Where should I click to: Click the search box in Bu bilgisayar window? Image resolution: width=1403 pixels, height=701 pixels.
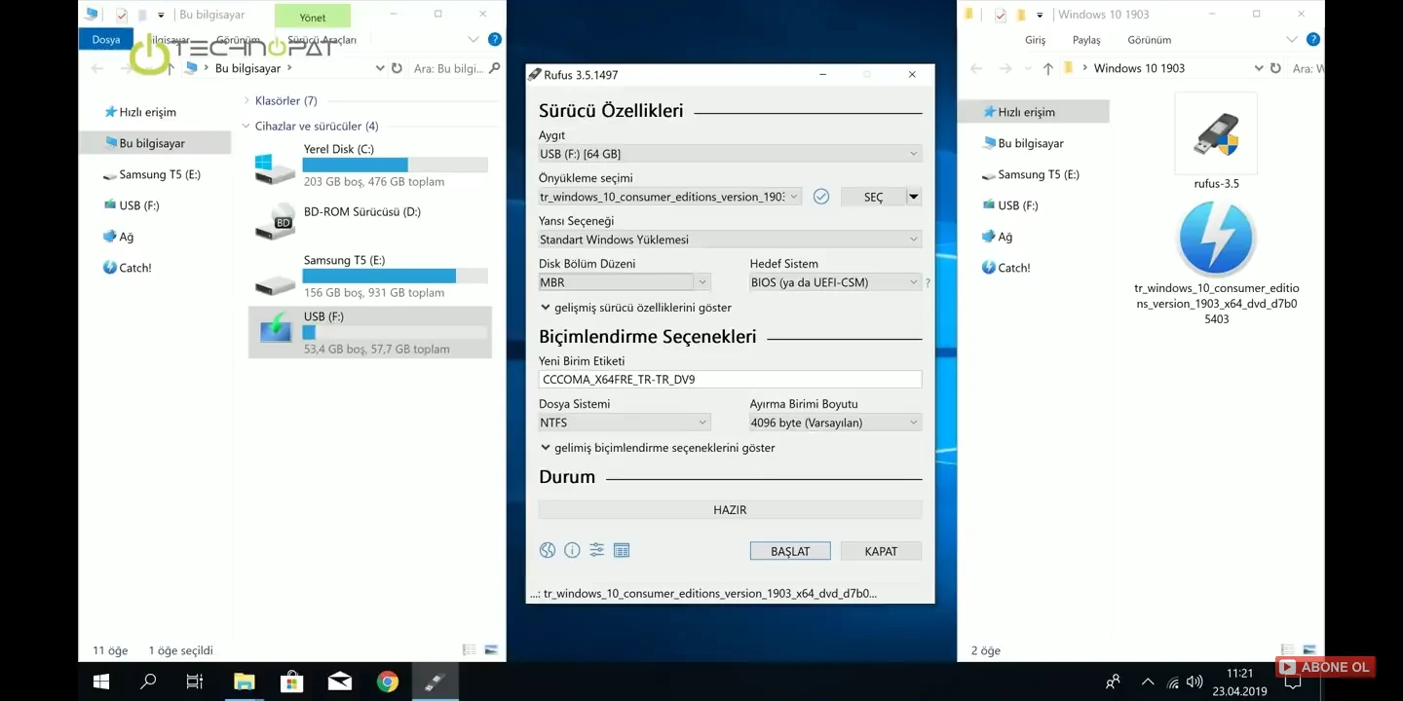tap(456, 68)
